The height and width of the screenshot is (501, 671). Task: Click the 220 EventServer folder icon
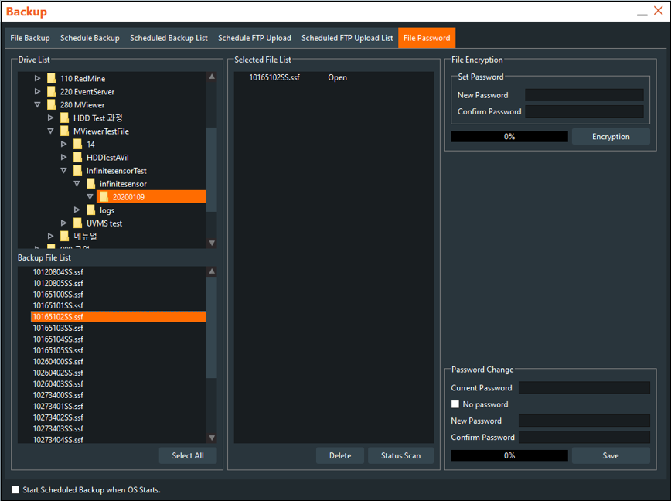pyautogui.click(x=52, y=92)
